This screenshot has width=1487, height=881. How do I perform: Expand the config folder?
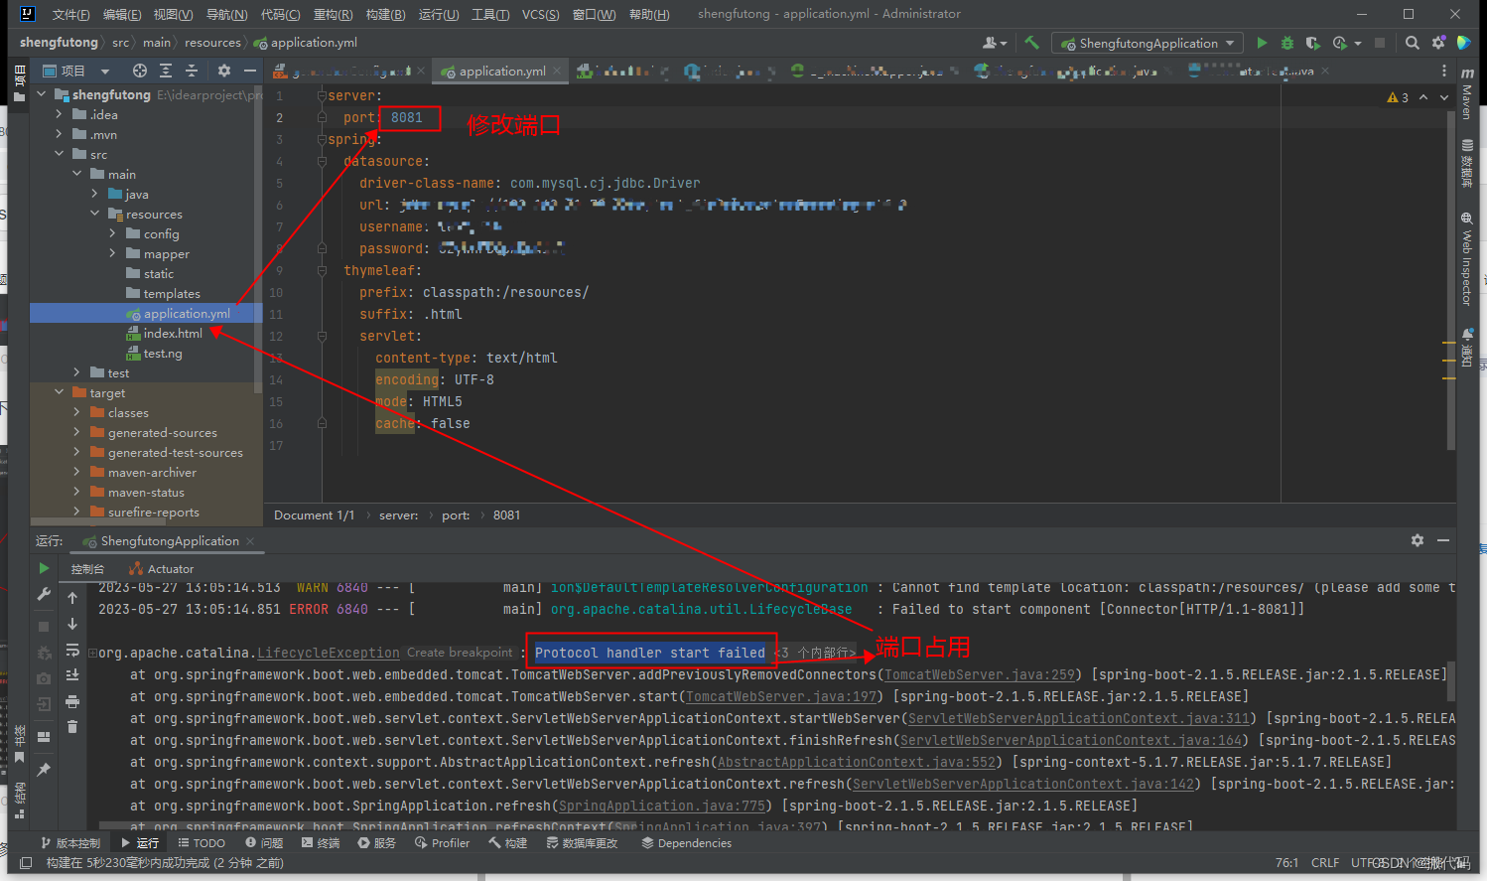coord(113,233)
